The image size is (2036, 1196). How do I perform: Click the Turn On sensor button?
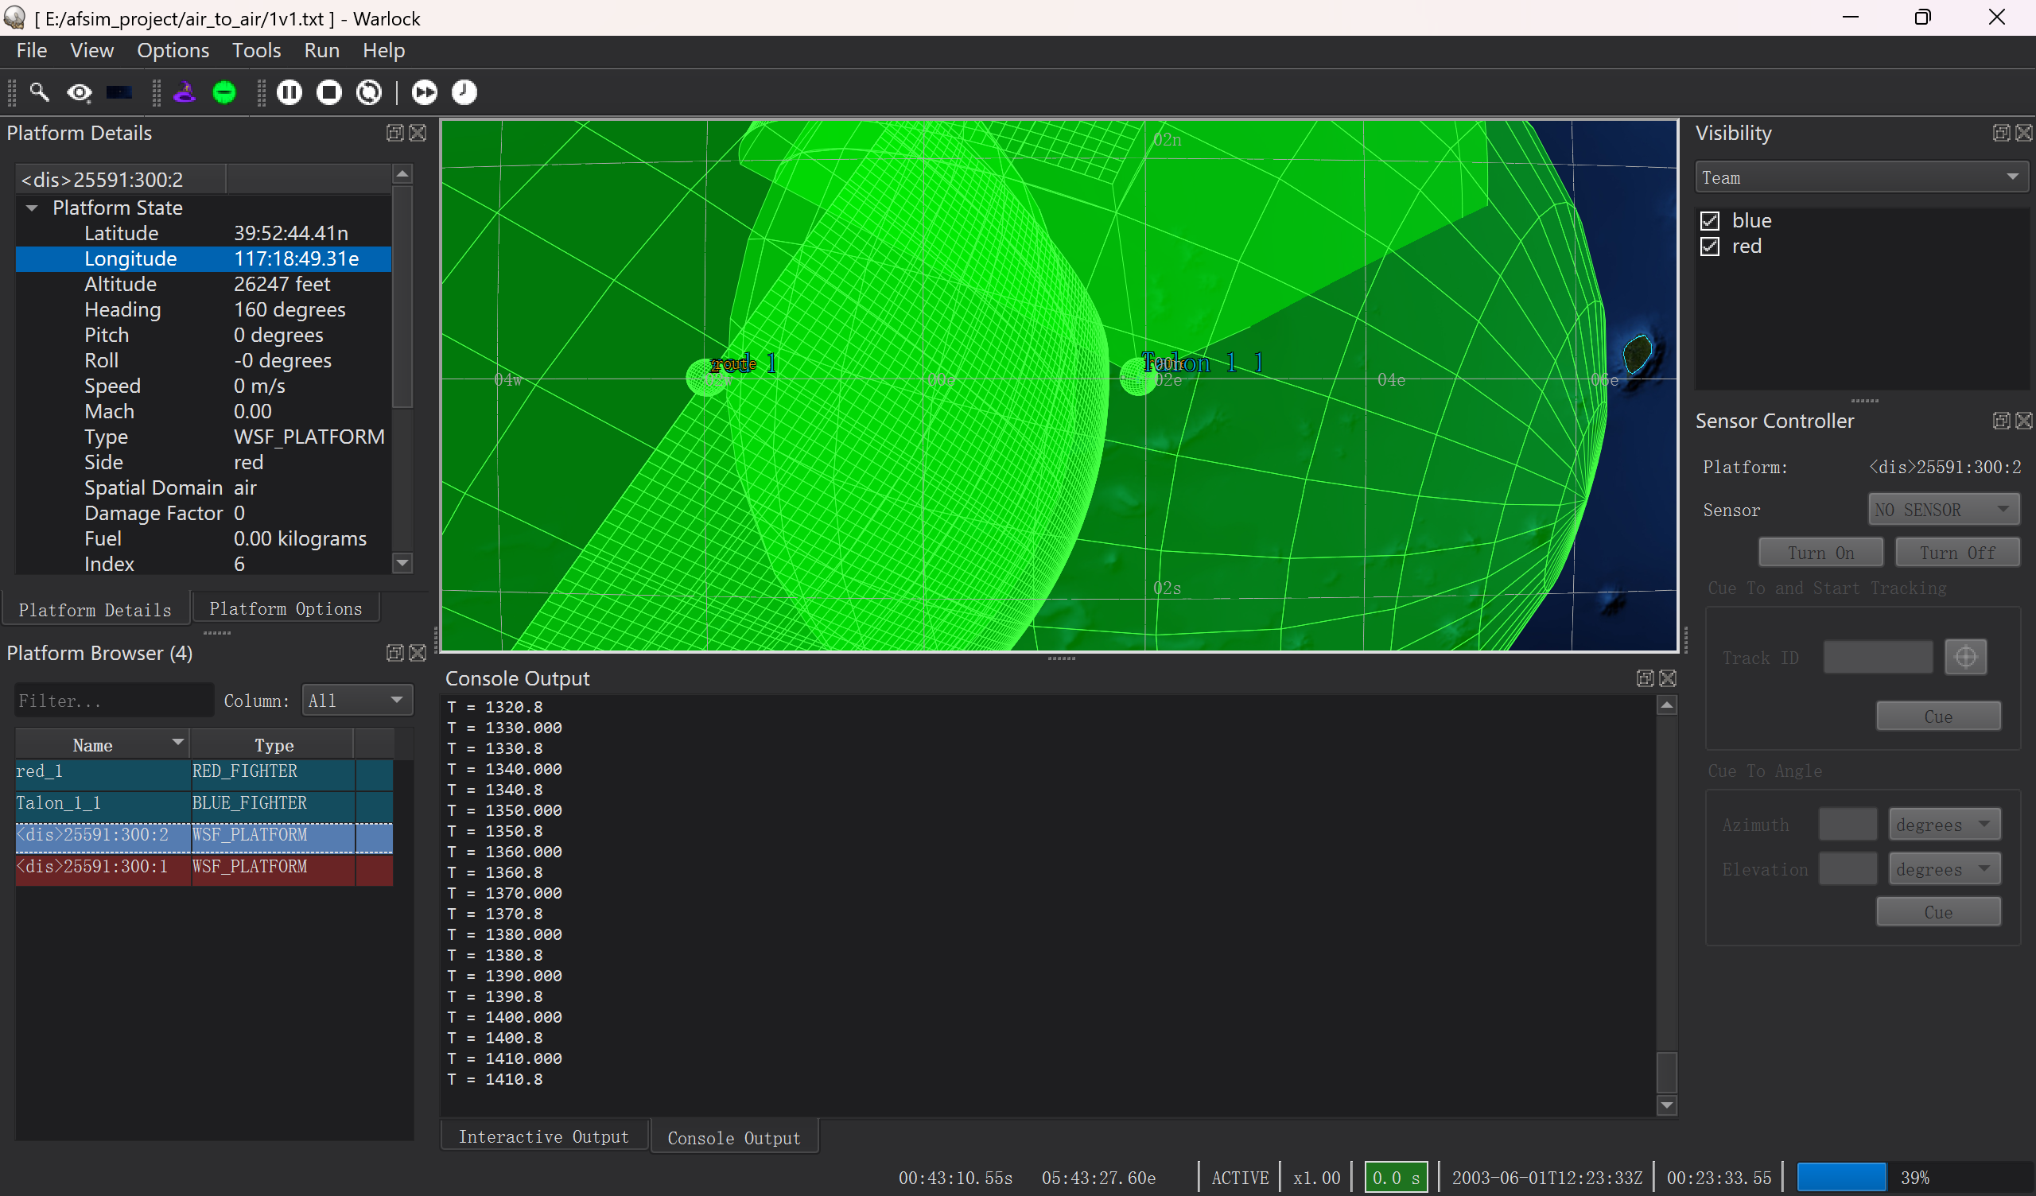(1820, 553)
